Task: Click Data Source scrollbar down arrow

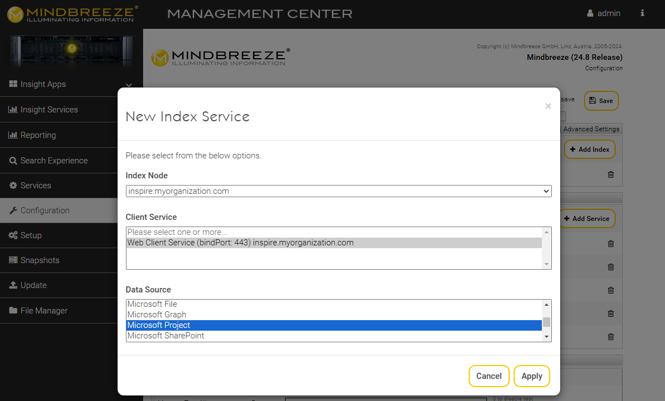Action: pyautogui.click(x=547, y=337)
